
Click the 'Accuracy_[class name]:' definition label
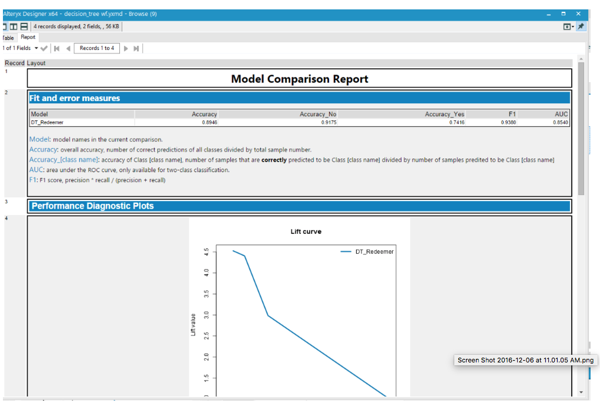64,160
